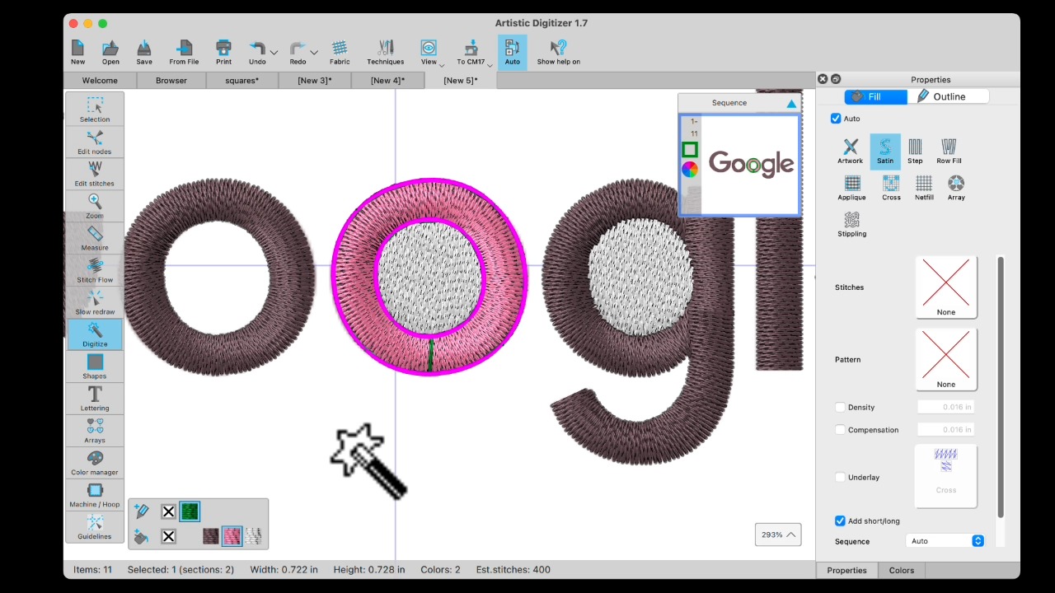Image resolution: width=1055 pixels, height=593 pixels.
Task: Activate the Edit stitches tool
Action: click(95, 173)
